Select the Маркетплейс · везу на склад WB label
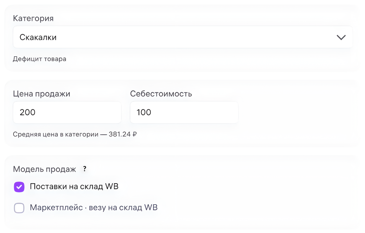The image size is (365, 233). tap(93, 208)
